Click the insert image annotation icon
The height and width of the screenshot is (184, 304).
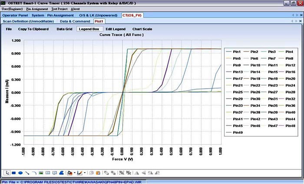click(x=41, y=173)
